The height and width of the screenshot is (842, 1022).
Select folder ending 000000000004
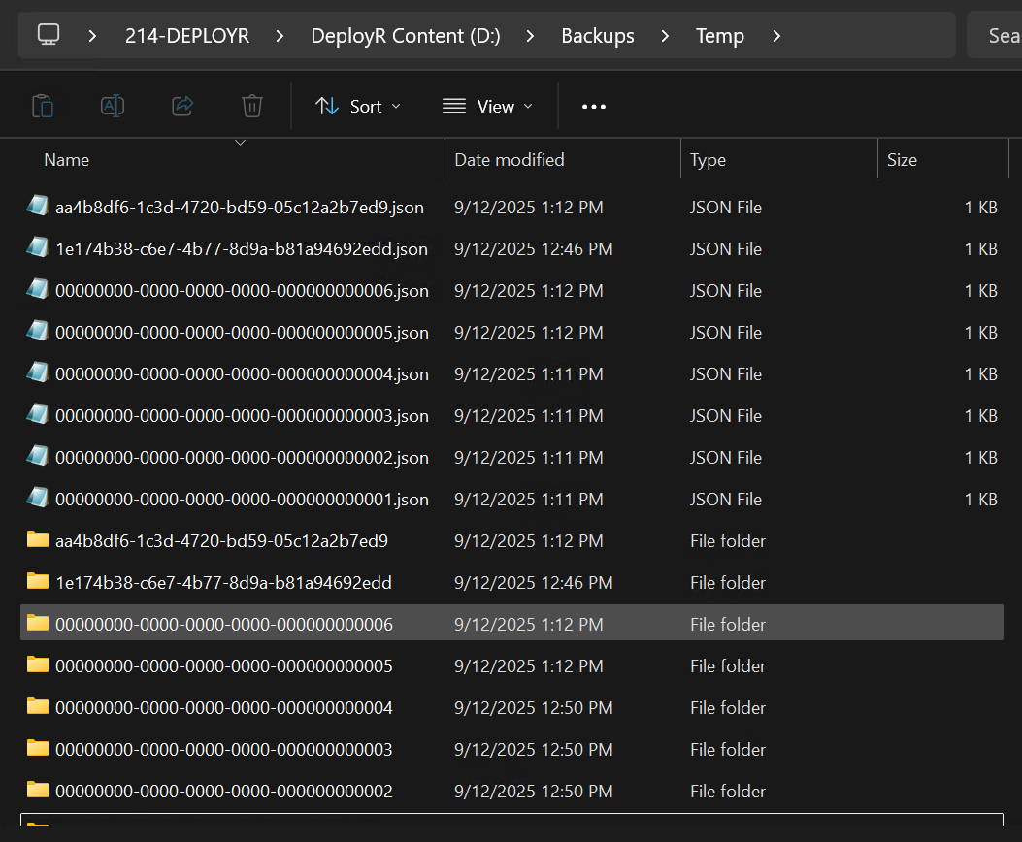point(511,707)
